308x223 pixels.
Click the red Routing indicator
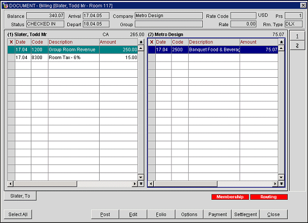(269, 197)
